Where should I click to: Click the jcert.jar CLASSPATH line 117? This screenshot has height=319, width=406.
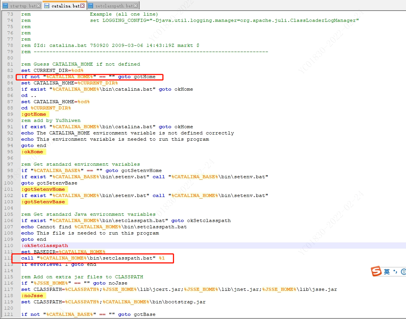pos(179,290)
